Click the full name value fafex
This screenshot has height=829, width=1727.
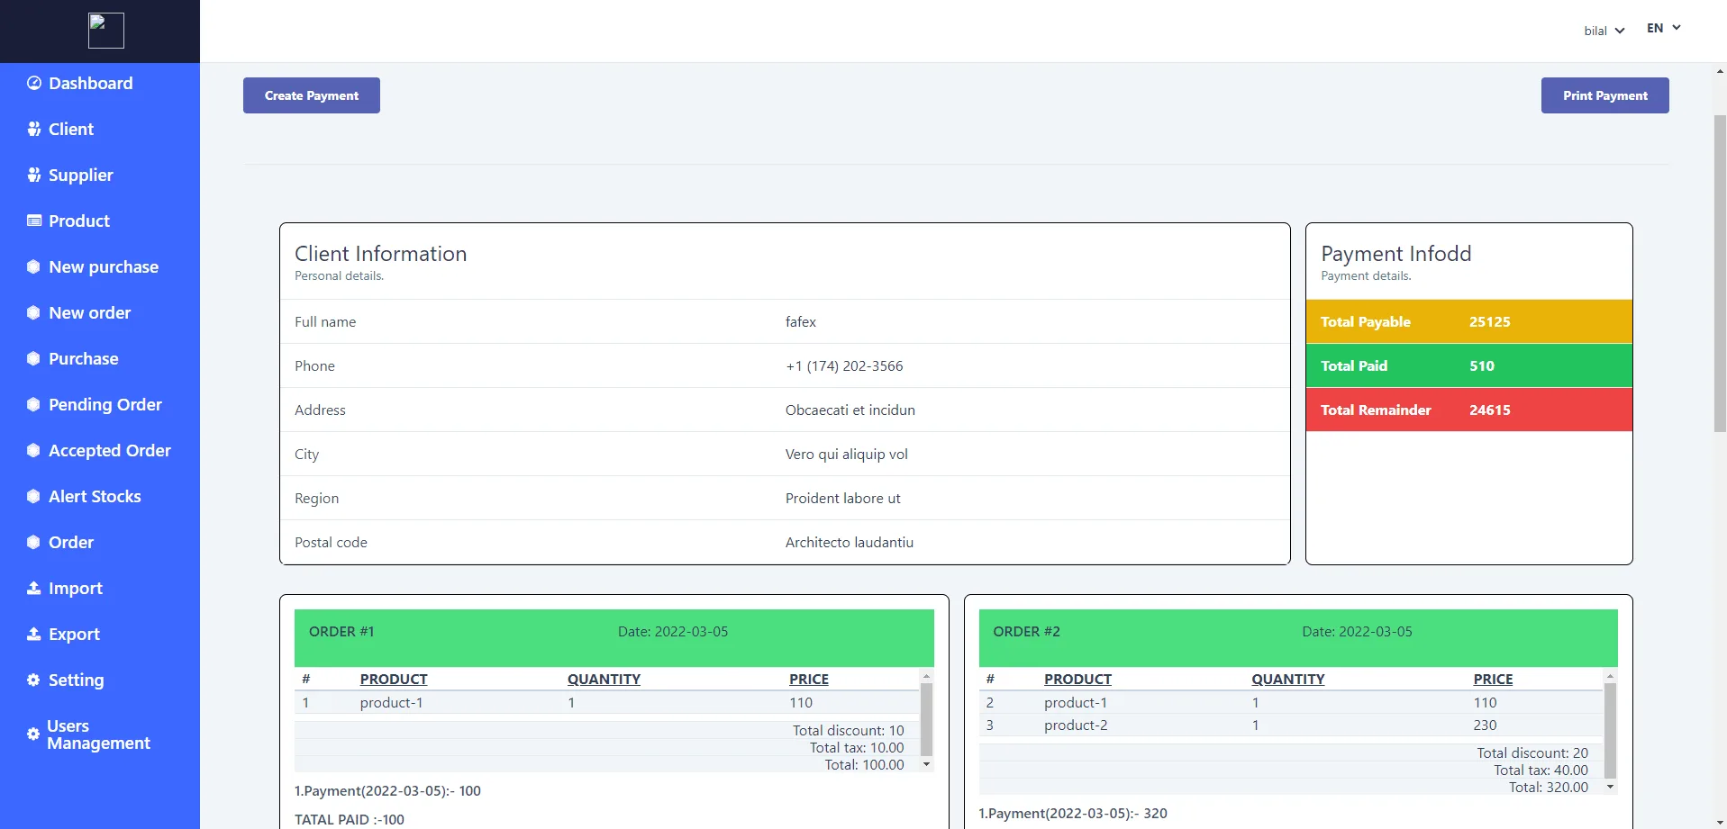point(801,321)
